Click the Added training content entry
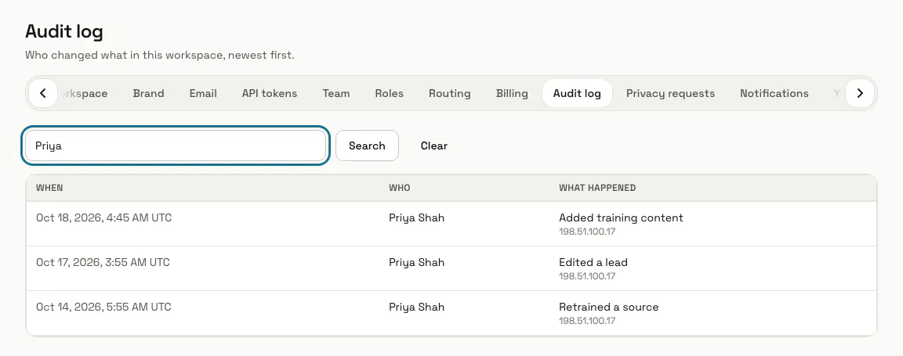 click(621, 218)
